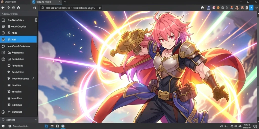Click the red and white round extension icon

[x=213, y=8]
